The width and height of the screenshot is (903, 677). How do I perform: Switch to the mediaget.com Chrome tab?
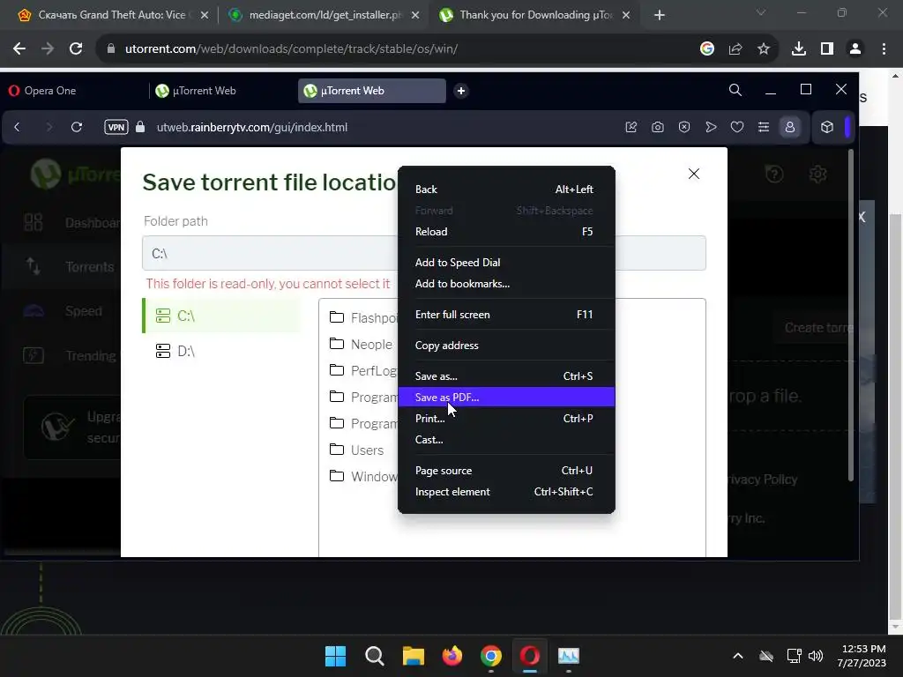(324, 15)
